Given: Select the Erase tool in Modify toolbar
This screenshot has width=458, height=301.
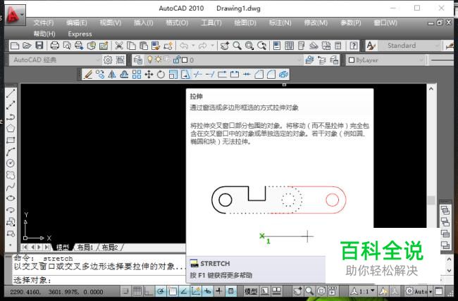Looking at the screenshot, I should pyautogui.click(x=87, y=75).
